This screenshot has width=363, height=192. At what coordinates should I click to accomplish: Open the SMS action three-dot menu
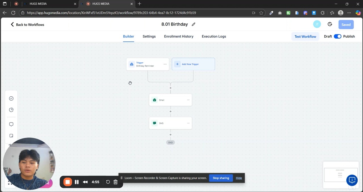pyautogui.click(x=188, y=123)
